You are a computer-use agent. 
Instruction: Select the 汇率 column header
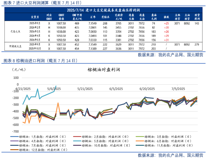93,17
